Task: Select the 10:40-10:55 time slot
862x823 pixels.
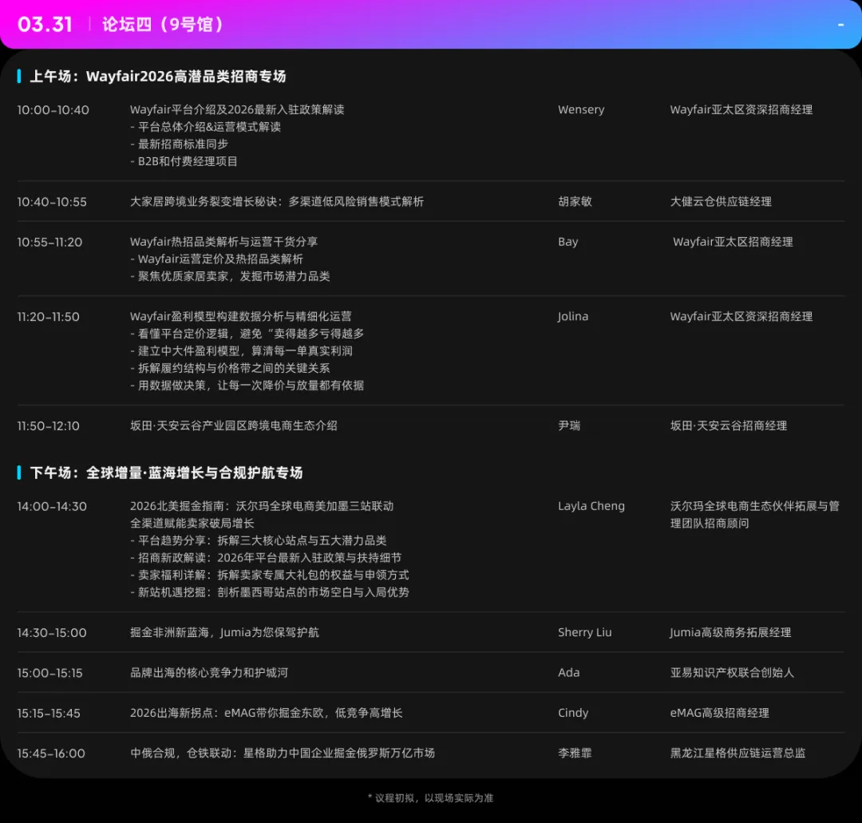Action: tap(52, 202)
